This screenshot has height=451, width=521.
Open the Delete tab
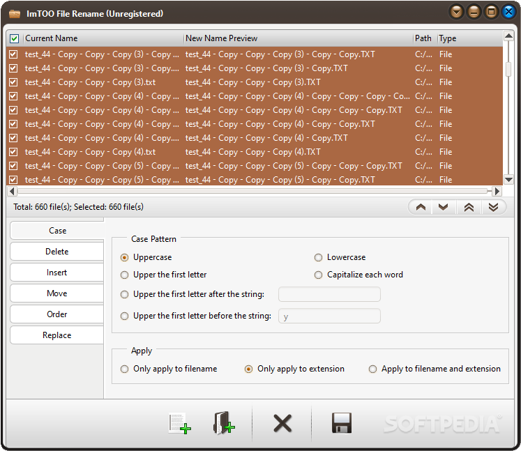tap(56, 252)
